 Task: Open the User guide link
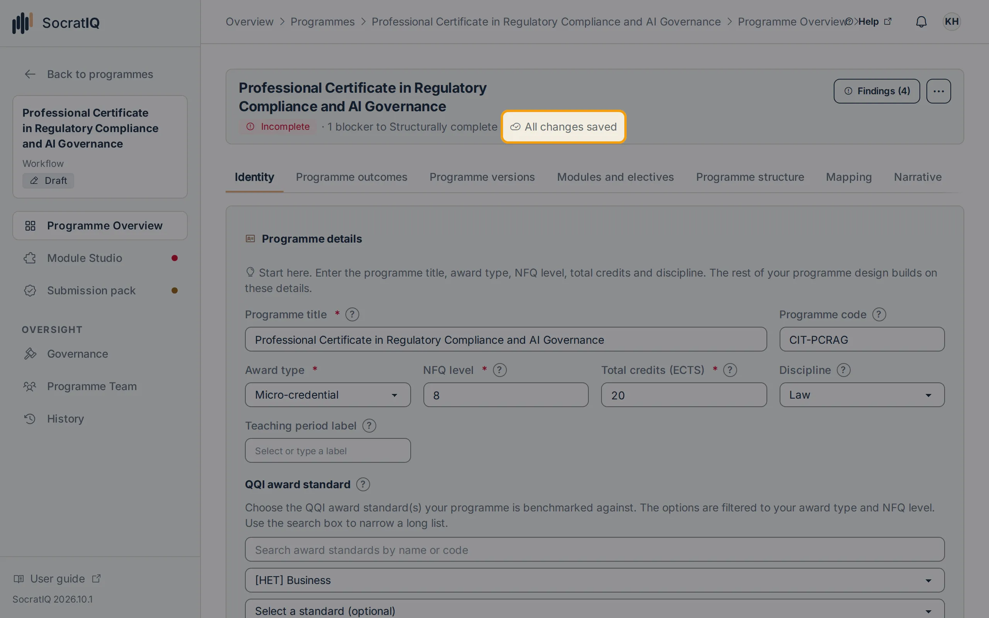[57, 578]
